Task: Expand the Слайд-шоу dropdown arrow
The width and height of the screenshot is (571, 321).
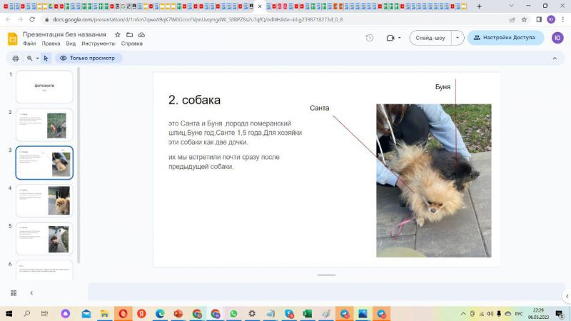Action: tap(458, 38)
